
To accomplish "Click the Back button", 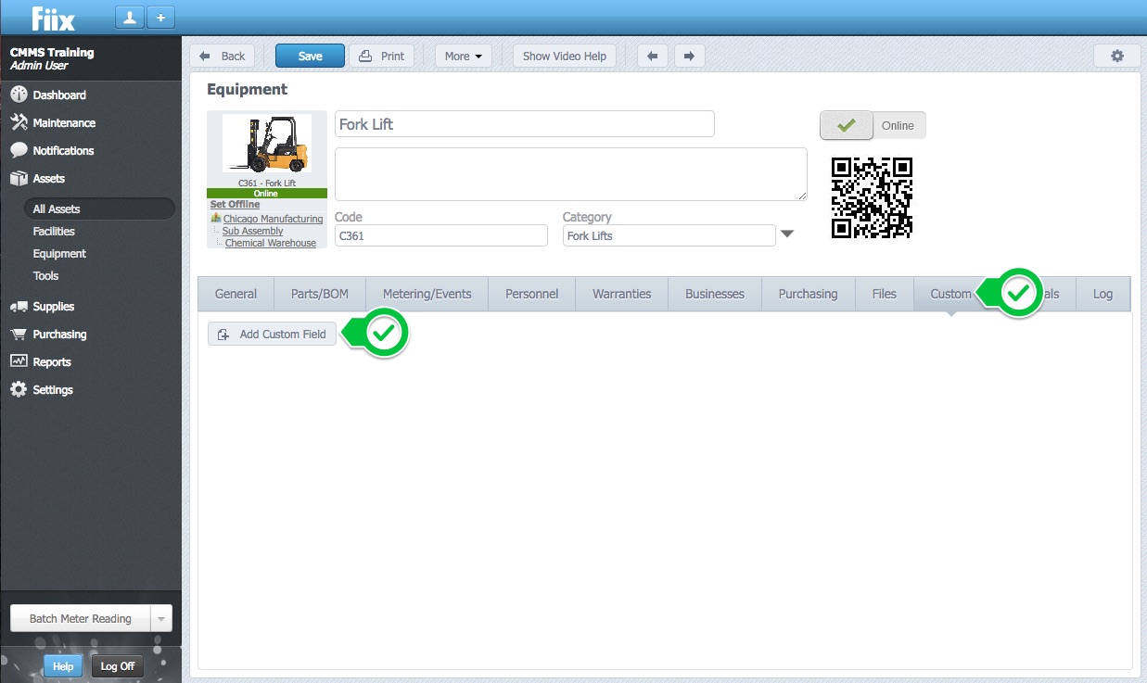I will coord(222,56).
